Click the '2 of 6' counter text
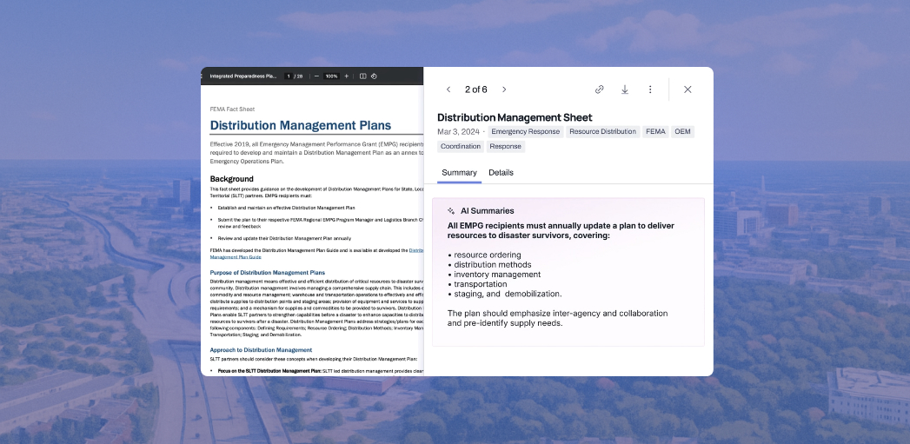The image size is (910, 444). (x=476, y=89)
